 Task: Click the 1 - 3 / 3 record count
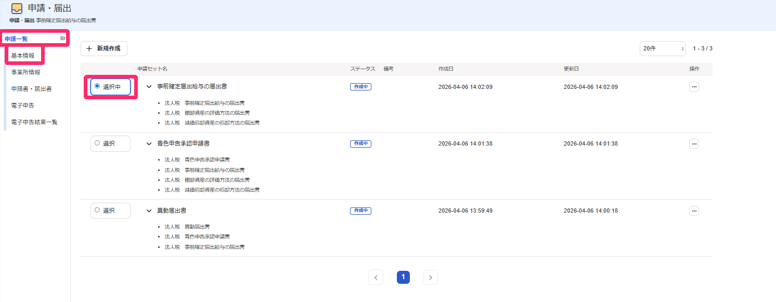pyautogui.click(x=703, y=48)
